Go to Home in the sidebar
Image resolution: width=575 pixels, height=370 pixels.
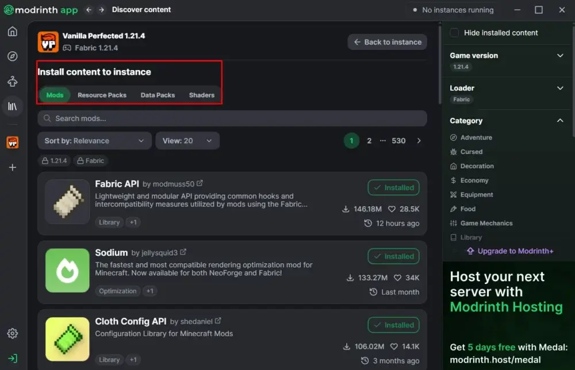pos(12,31)
